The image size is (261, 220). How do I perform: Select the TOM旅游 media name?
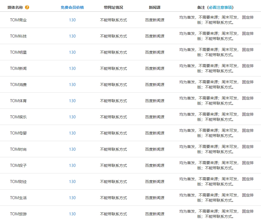[18, 214]
